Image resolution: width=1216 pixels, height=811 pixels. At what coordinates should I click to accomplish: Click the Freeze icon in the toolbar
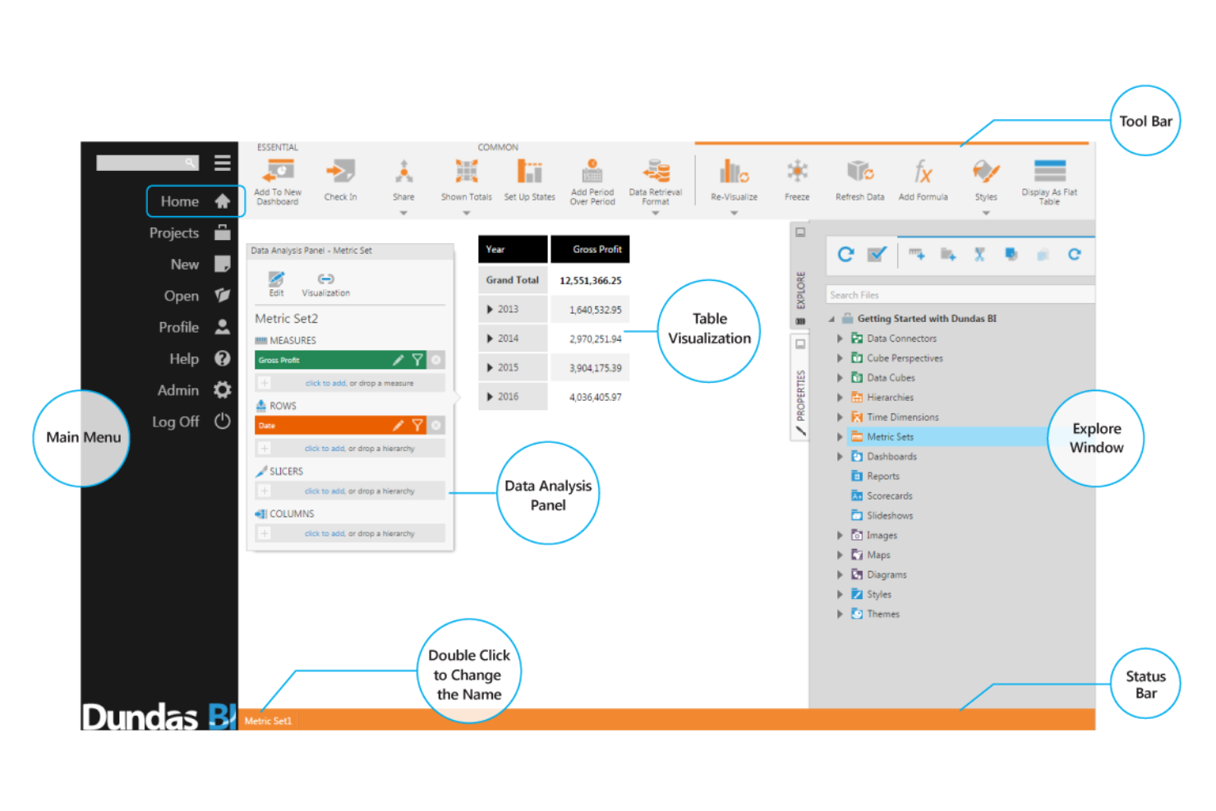pyautogui.click(x=796, y=177)
